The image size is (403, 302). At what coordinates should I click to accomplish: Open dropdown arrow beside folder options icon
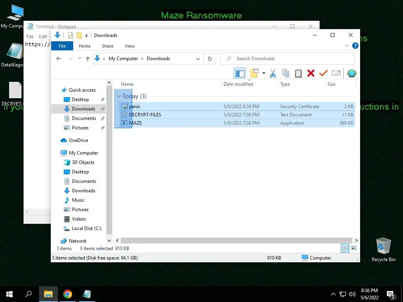pyautogui.click(x=264, y=74)
